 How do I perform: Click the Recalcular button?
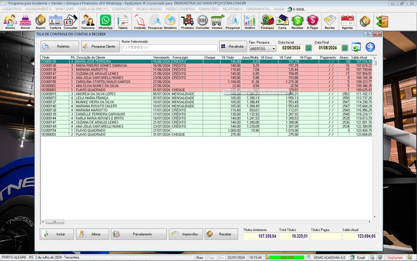(x=232, y=46)
